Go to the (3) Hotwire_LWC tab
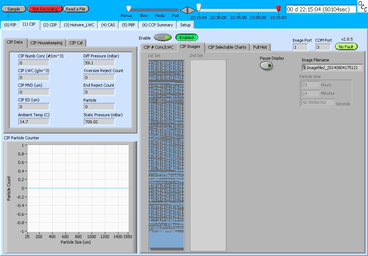 click(x=79, y=25)
